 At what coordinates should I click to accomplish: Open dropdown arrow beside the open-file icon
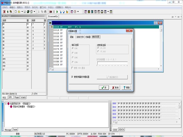click(x=22, y=12)
